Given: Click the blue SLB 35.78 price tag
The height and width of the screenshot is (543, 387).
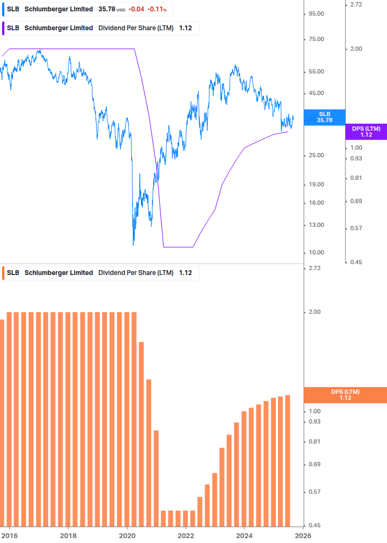Looking at the screenshot, I should [324, 117].
